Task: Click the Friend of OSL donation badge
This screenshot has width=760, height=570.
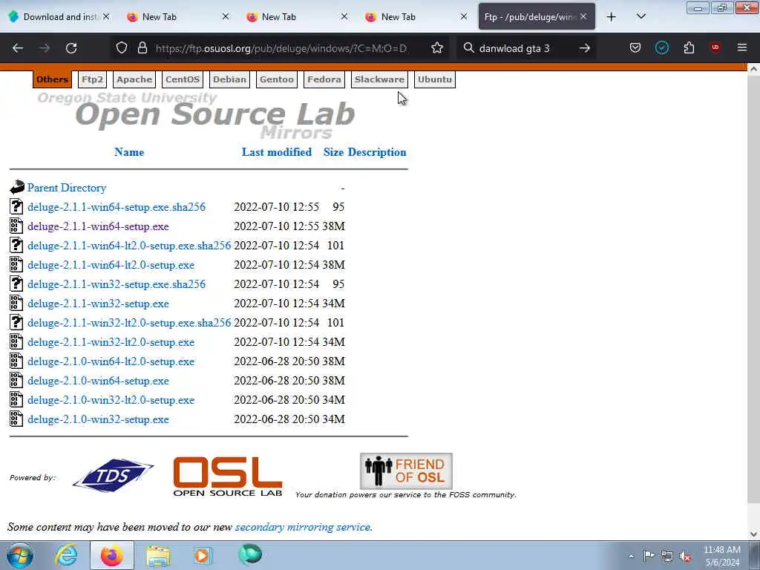Action: coord(406,471)
